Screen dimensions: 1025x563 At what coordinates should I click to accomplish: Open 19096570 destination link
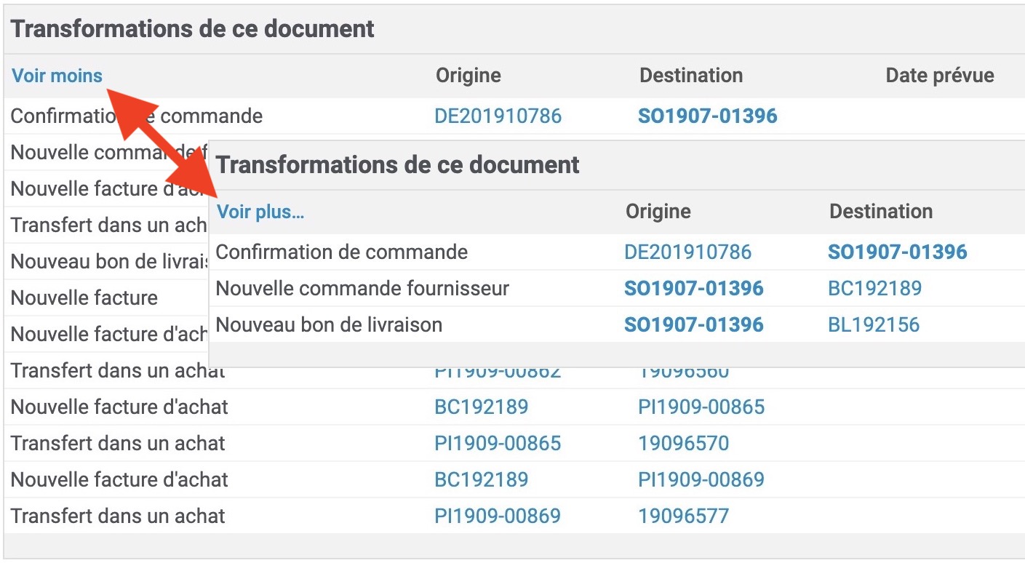[x=683, y=443]
